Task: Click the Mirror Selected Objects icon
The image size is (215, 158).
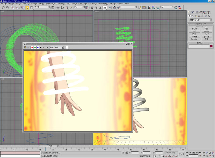Action: click(x=110, y=8)
